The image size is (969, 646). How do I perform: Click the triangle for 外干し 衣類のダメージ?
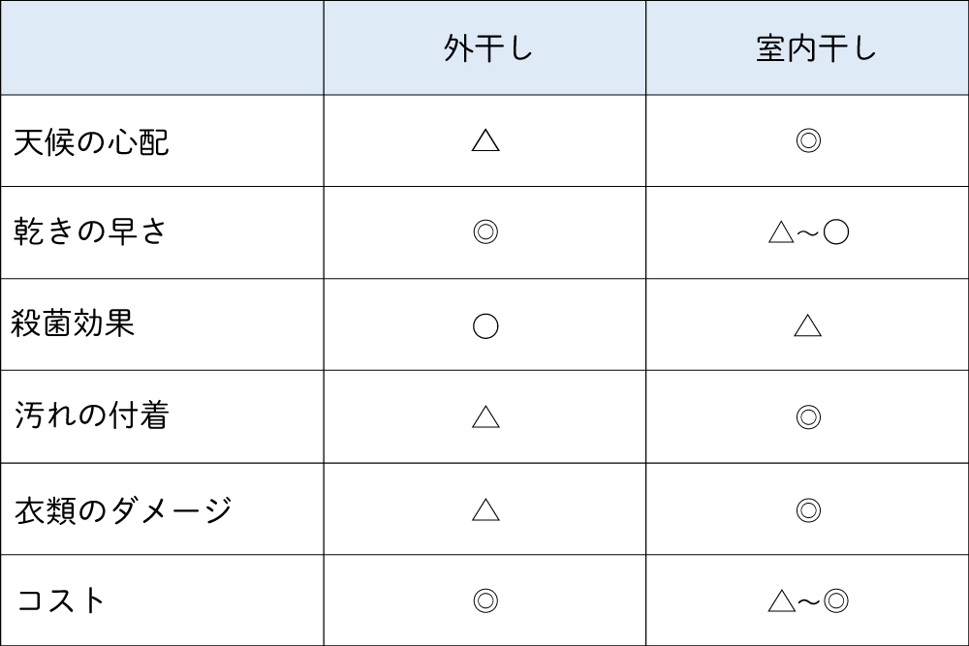tap(485, 509)
